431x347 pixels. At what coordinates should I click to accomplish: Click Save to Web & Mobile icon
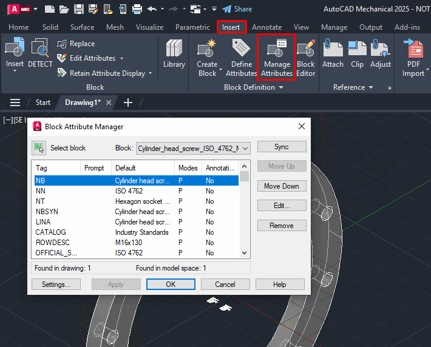123,9
